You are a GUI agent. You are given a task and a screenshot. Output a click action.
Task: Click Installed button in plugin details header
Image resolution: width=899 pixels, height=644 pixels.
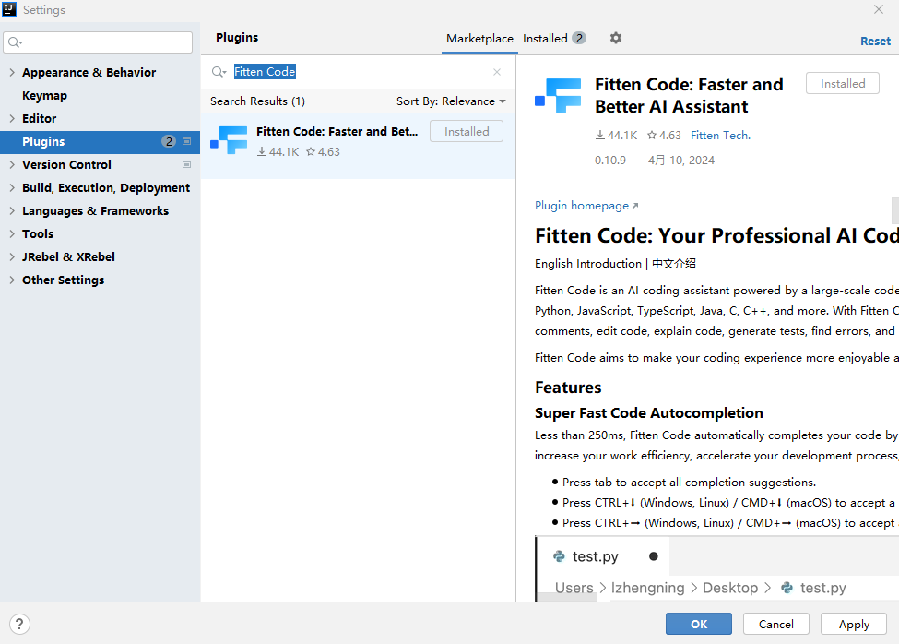coord(842,83)
